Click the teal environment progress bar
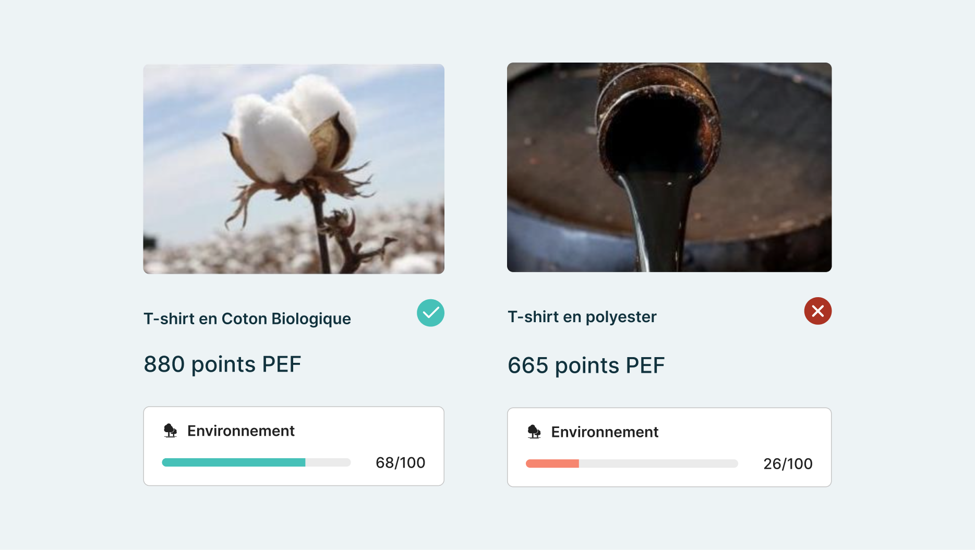The height and width of the screenshot is (550, 975). [x=233, y=462]
